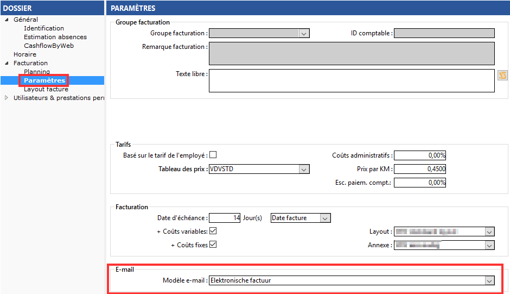Select Layout facture in the tree

coord(46,89)
